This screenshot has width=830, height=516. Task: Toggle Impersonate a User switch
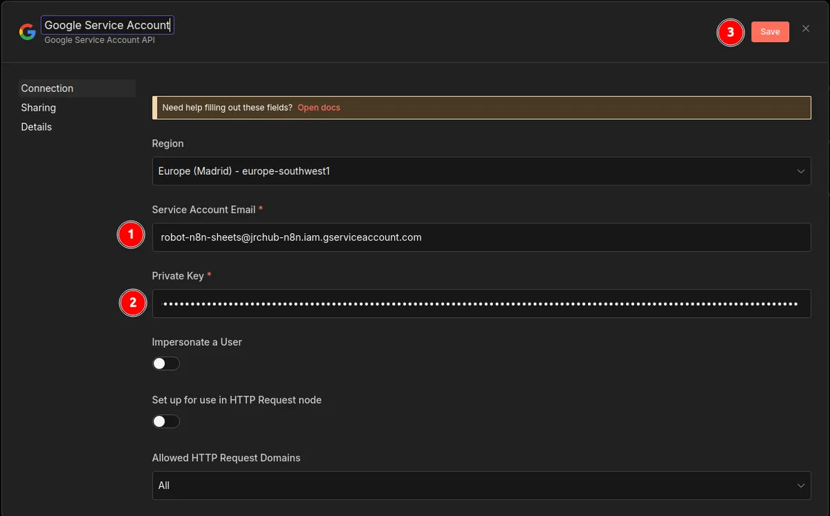point(166,364)
